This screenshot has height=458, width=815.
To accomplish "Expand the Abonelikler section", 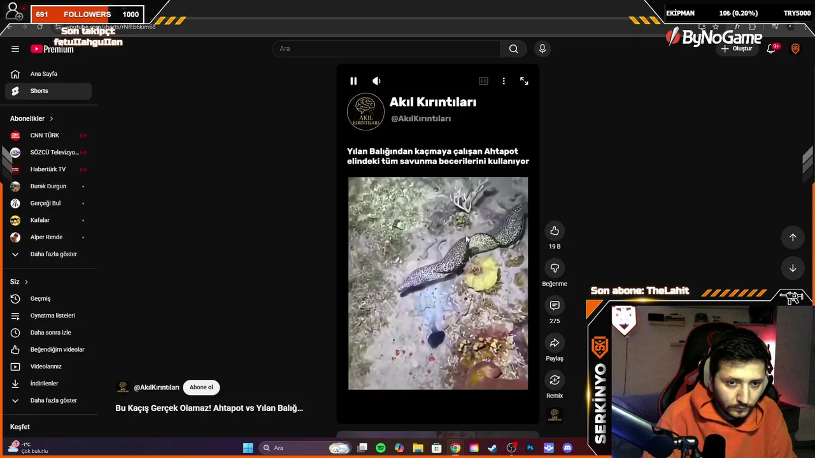I will click(32, 118).
